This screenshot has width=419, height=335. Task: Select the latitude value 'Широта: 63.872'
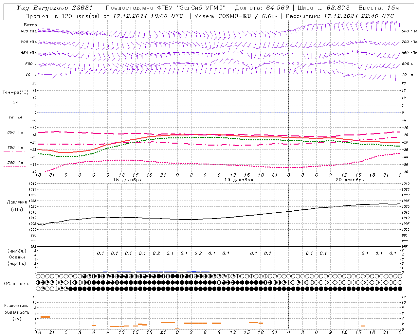pyautogui.click(x=323, y=8)
